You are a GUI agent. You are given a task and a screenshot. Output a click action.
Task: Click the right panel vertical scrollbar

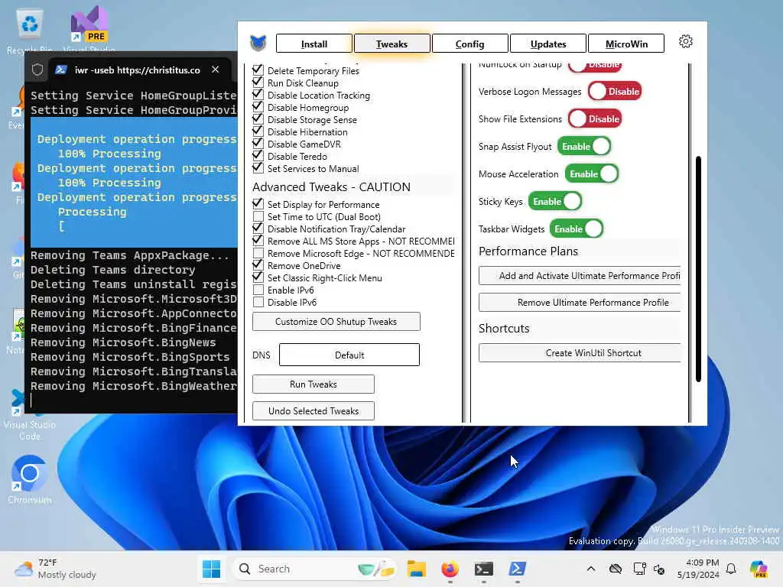[698, 270]
